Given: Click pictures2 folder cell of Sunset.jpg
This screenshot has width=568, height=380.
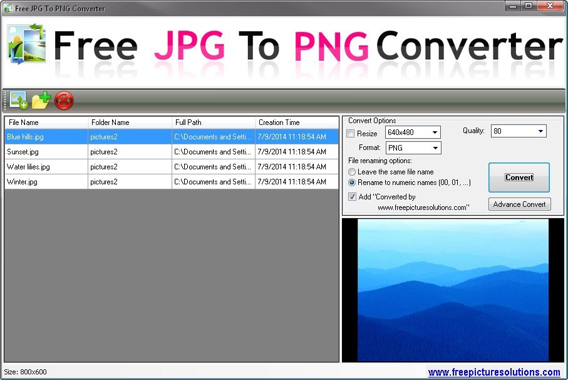Looking at the screenshot, I should tap(130, 152).
